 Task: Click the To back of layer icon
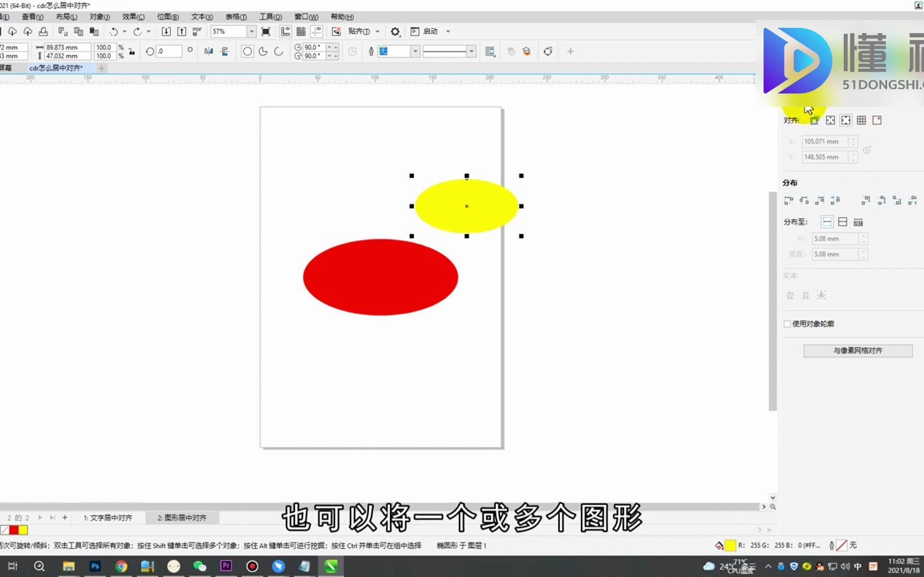point(527,51)
